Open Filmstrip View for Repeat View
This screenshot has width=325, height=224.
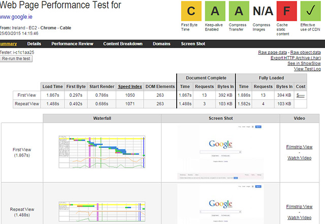tap(299, 207)
